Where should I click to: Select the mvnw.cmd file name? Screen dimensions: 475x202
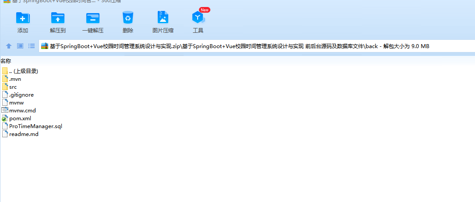(x=23, y=111)
